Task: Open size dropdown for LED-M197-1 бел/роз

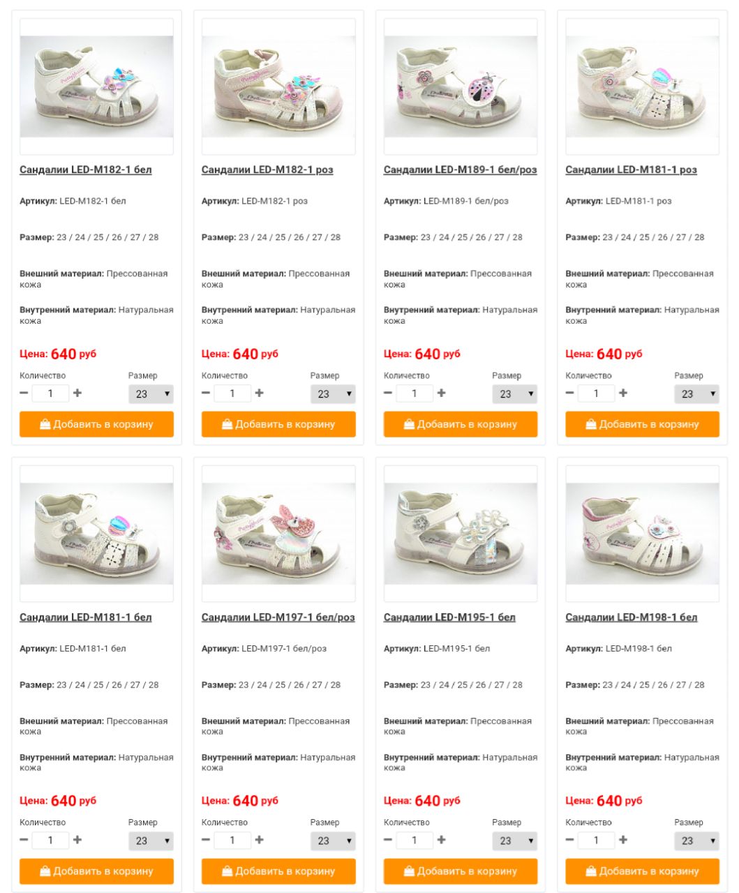Action: coord(333,841)
